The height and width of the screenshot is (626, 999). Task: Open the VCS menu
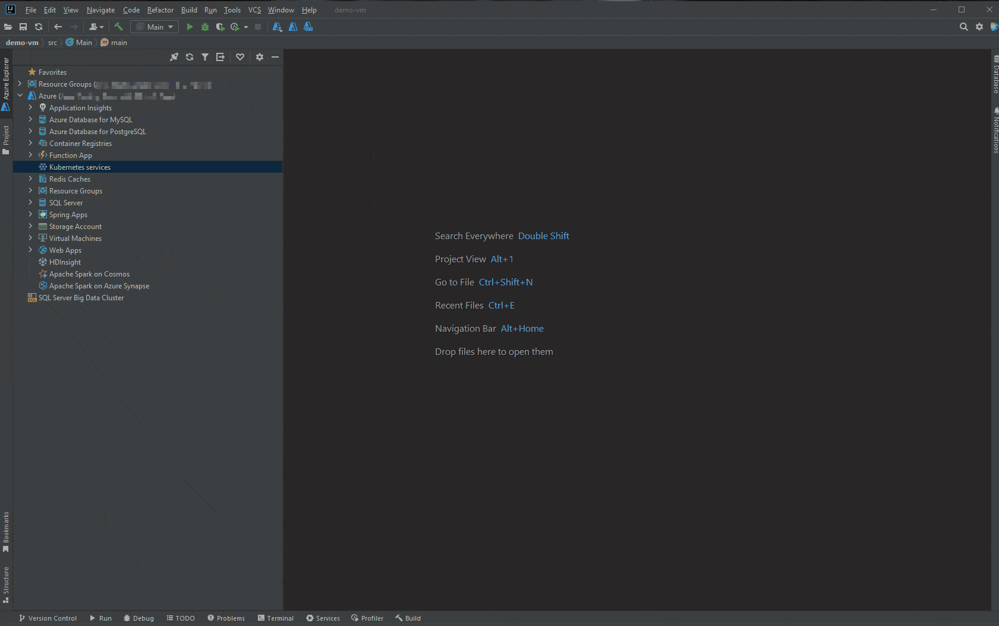[x=254, y=10]
